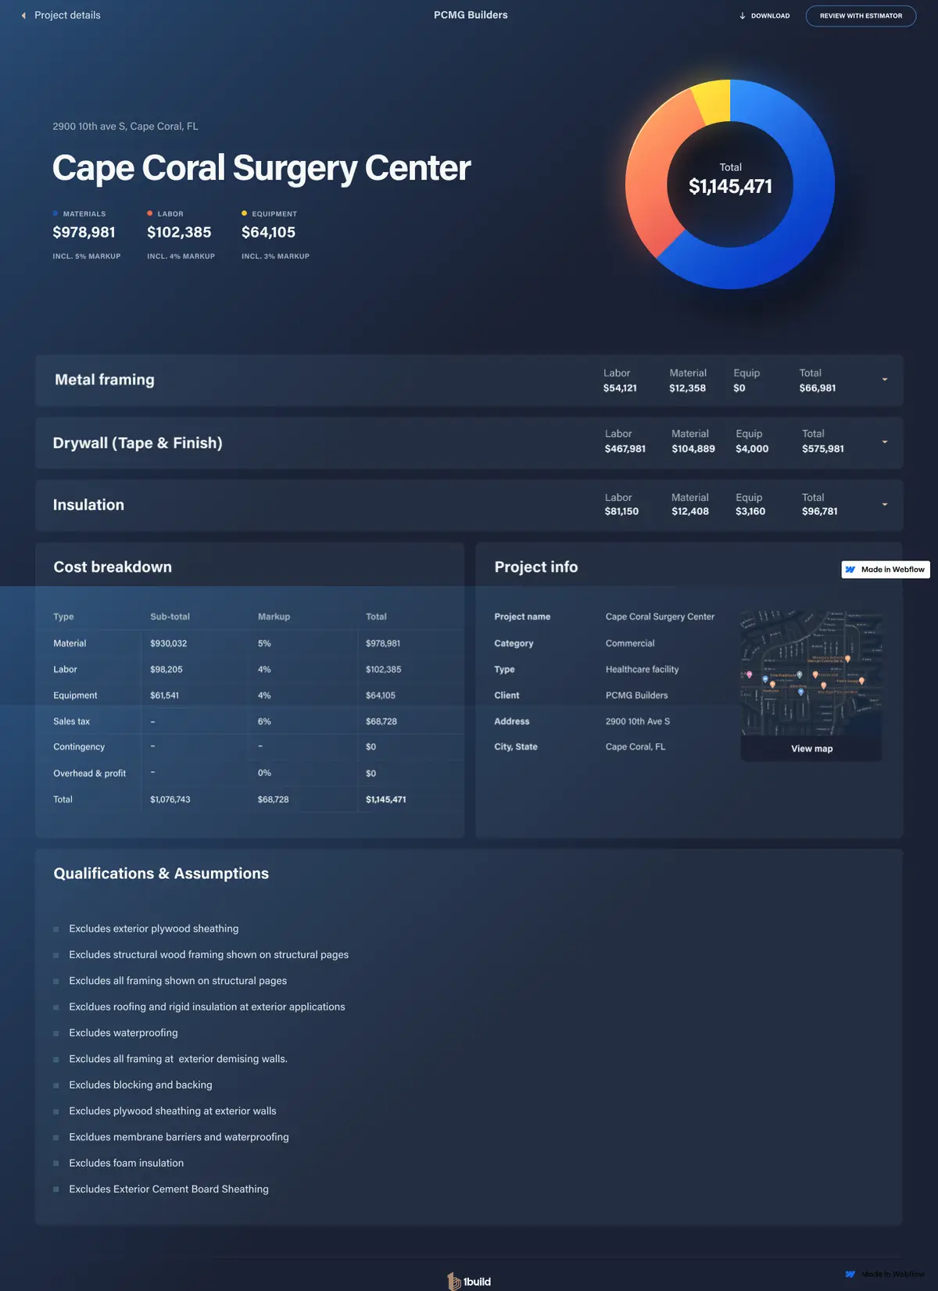Click the Webflow logo in the badge
This screenshot has width=938, height=1291.
click(850, 570)
